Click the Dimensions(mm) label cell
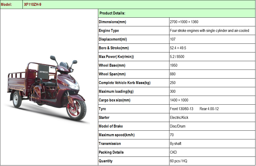Viewport: 256px width, 166px height. click(134, 22)
